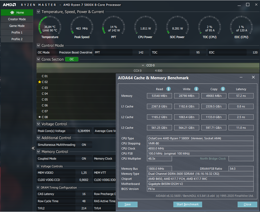Click the info icon next to Copy

coord(223,89)
